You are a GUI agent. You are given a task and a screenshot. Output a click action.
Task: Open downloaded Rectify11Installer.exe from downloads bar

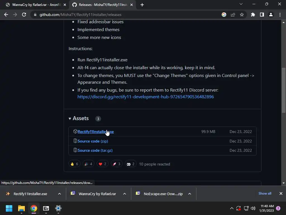[x=30, y=194]
